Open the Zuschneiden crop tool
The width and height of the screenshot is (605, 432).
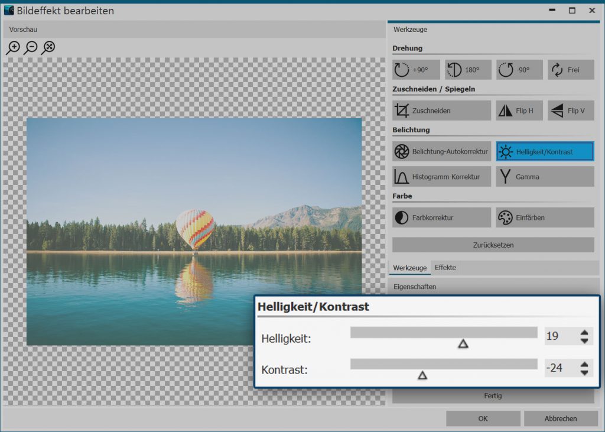[441, 111]
